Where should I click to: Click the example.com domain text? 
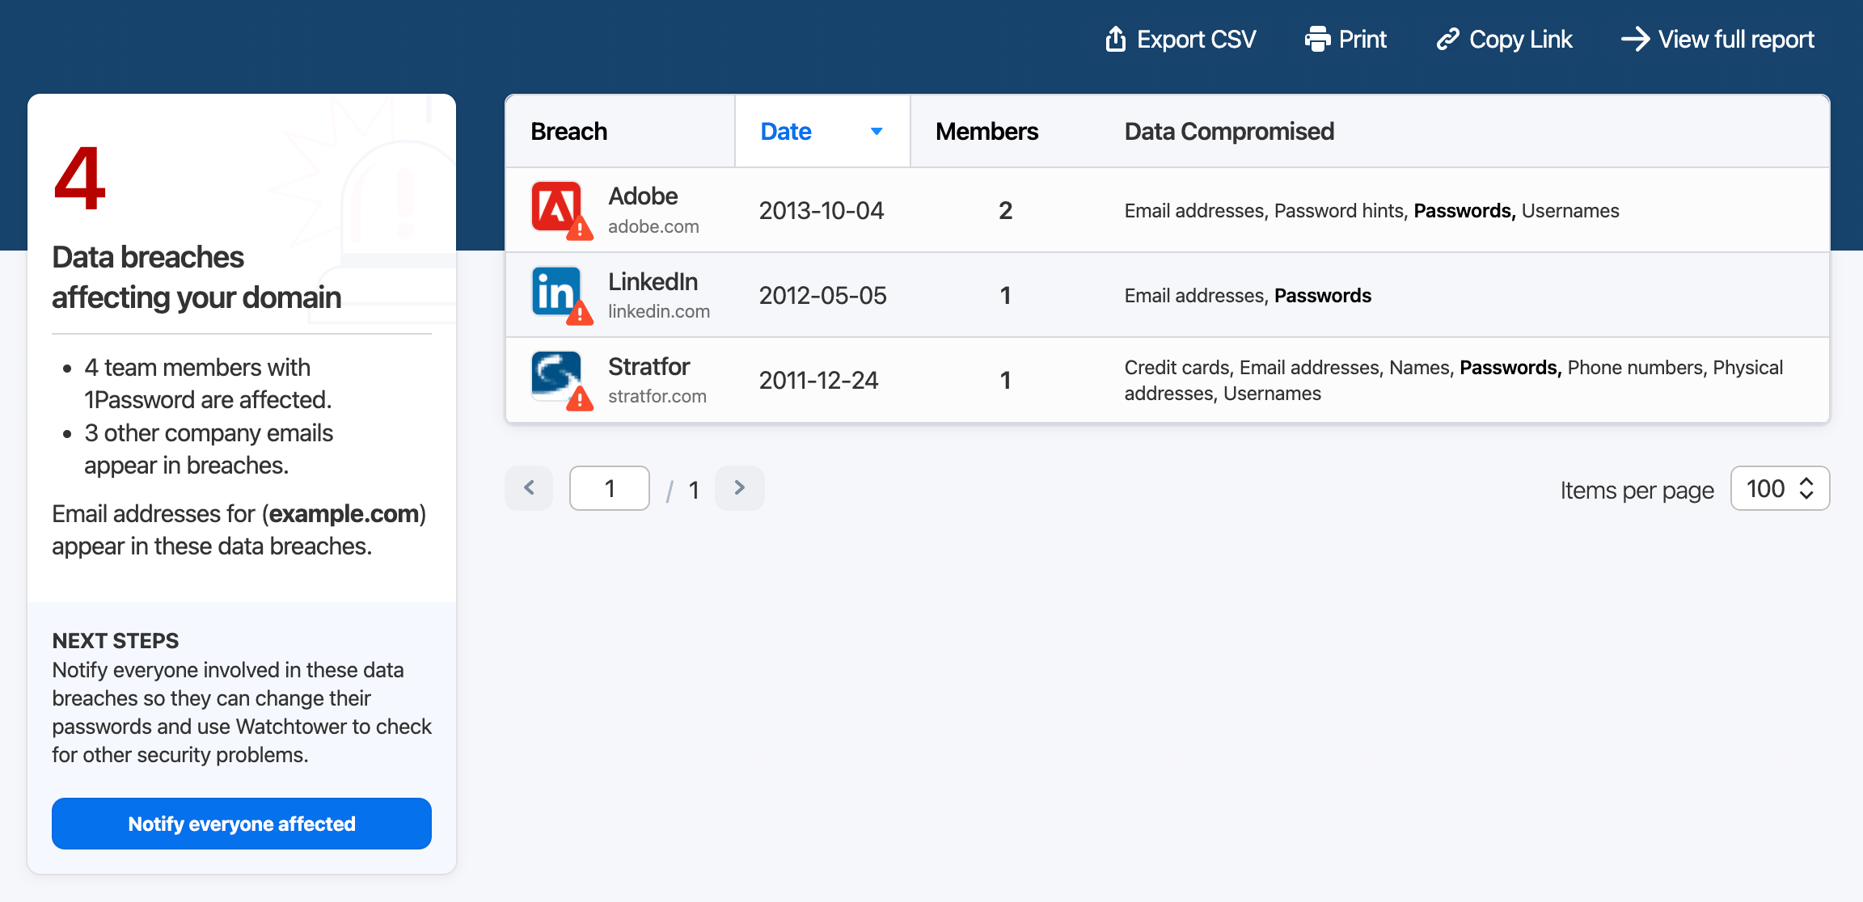pos(344,514)
